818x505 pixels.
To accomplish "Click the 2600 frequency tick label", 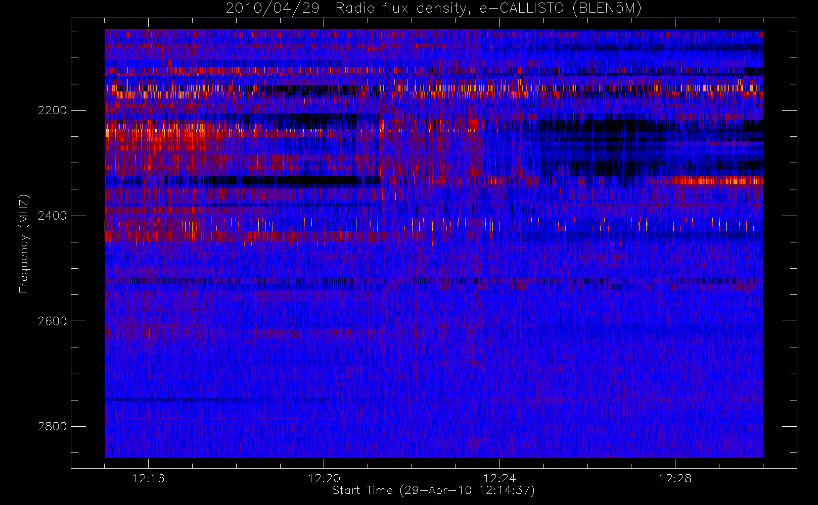I will [52, 321].
